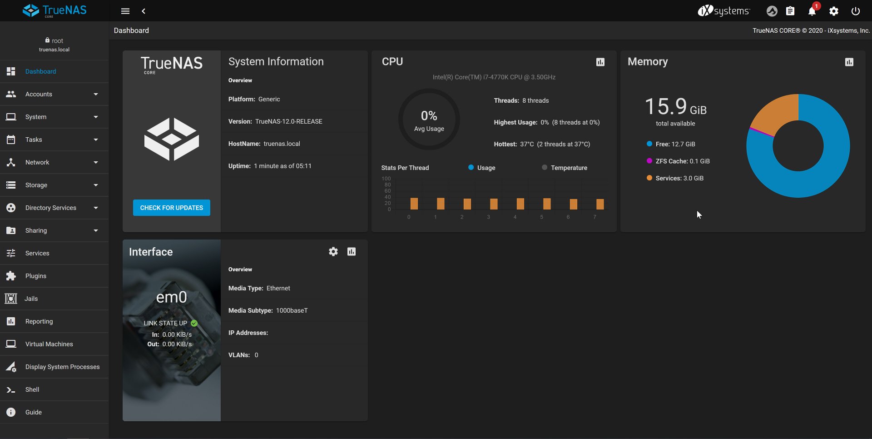This screenshot has width=872, height=439.
Task: Click the root user label in sidebar
Action: (x=54, y=40)
